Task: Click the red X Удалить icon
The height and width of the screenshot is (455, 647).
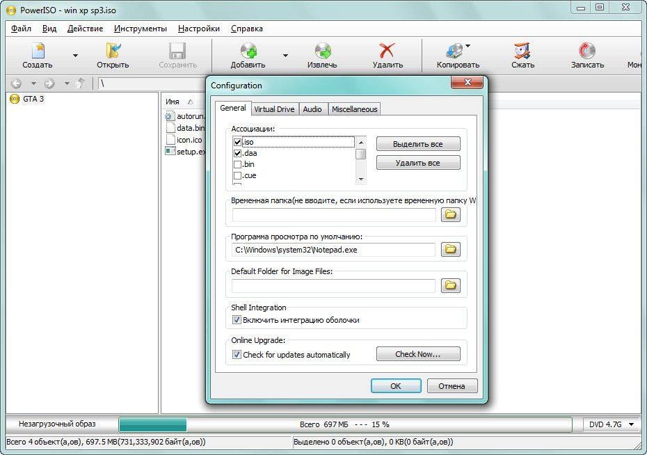Action: (387, 51)
